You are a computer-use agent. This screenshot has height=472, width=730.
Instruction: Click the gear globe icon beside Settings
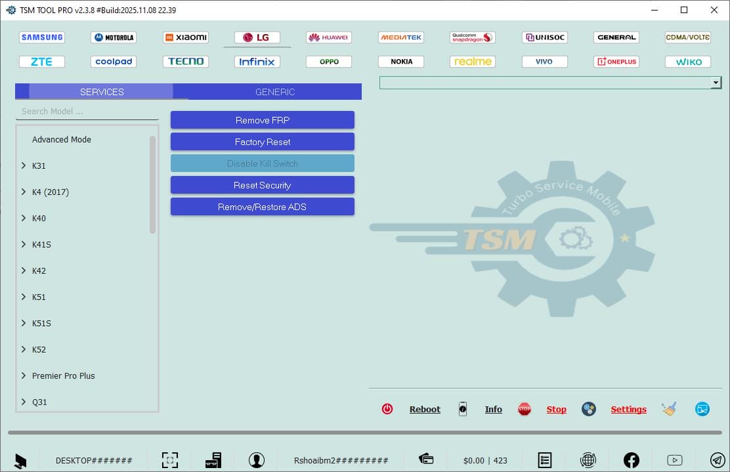[x=589, y=408]
